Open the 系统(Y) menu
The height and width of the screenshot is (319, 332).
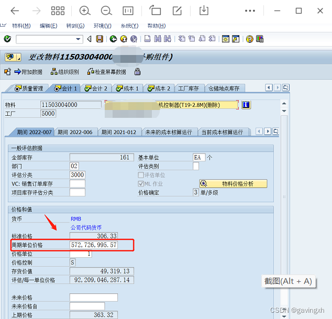pyautogui.click(x=129, y=26)
